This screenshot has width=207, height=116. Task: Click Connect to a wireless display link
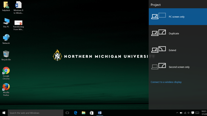[166, 82]
